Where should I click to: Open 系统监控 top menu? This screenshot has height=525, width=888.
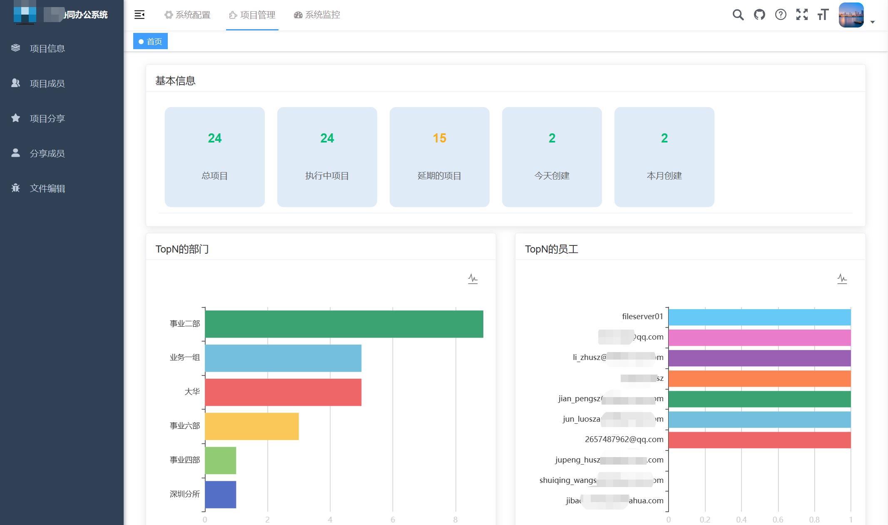pos(317,15)
